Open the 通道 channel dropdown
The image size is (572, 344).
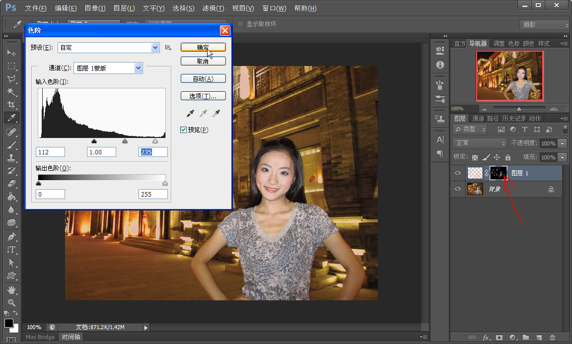pos(138,68)
